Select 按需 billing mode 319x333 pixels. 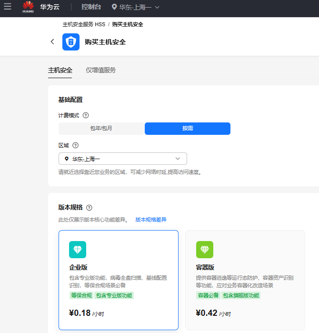pos(188,129)
